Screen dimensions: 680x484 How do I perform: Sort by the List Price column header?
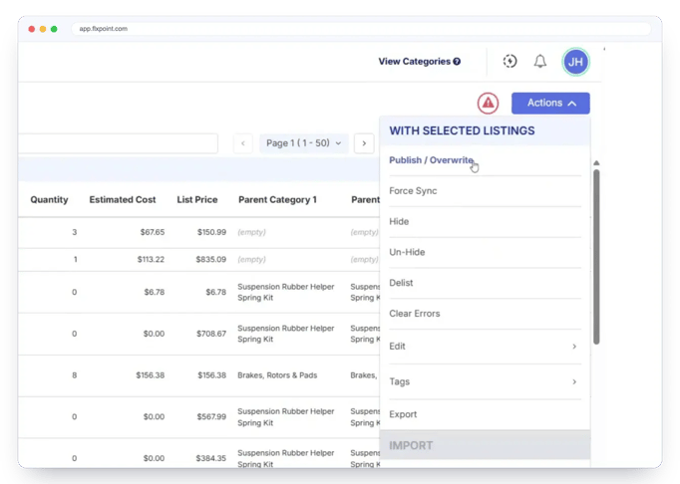[197, 200]
